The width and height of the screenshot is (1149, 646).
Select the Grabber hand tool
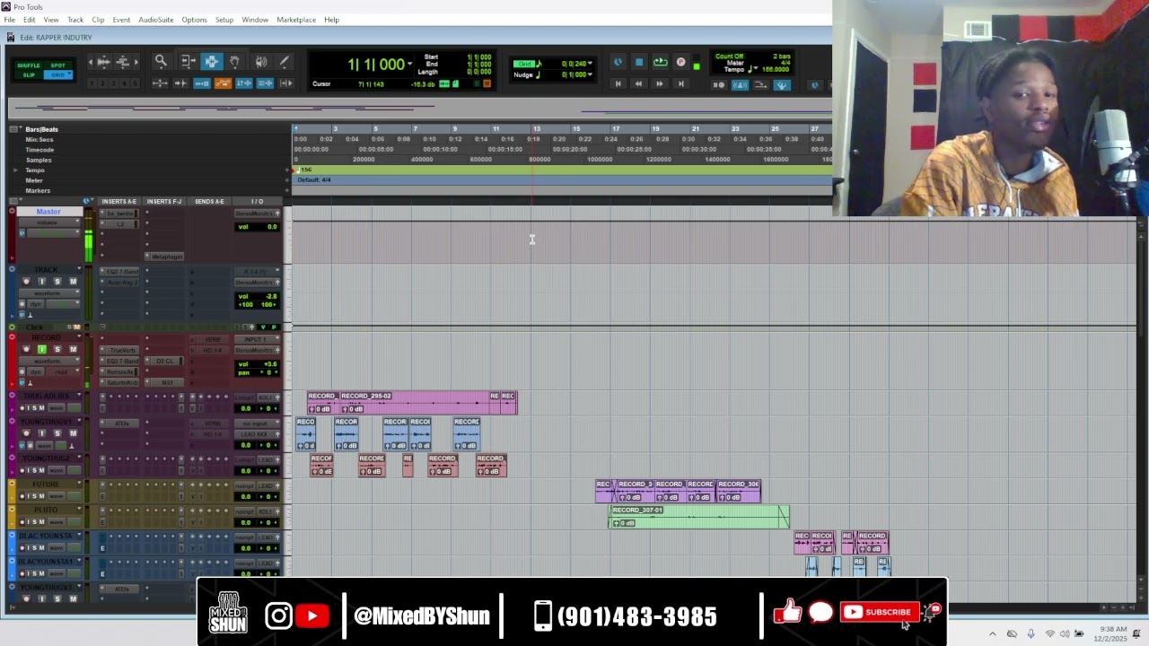pyautogui.click(x=234, y=61)
